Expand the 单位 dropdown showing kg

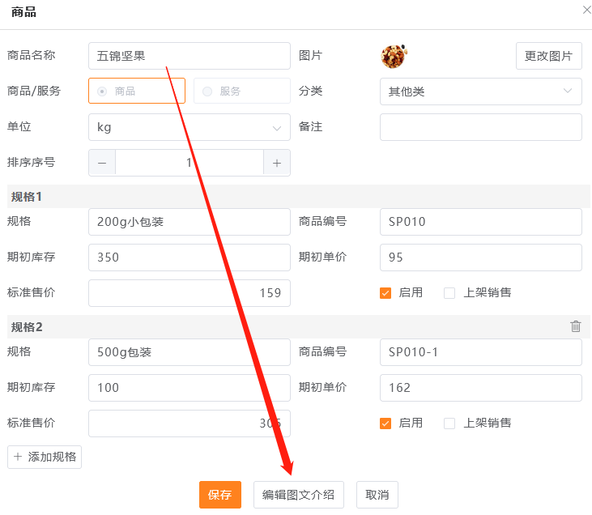point(189,127)
